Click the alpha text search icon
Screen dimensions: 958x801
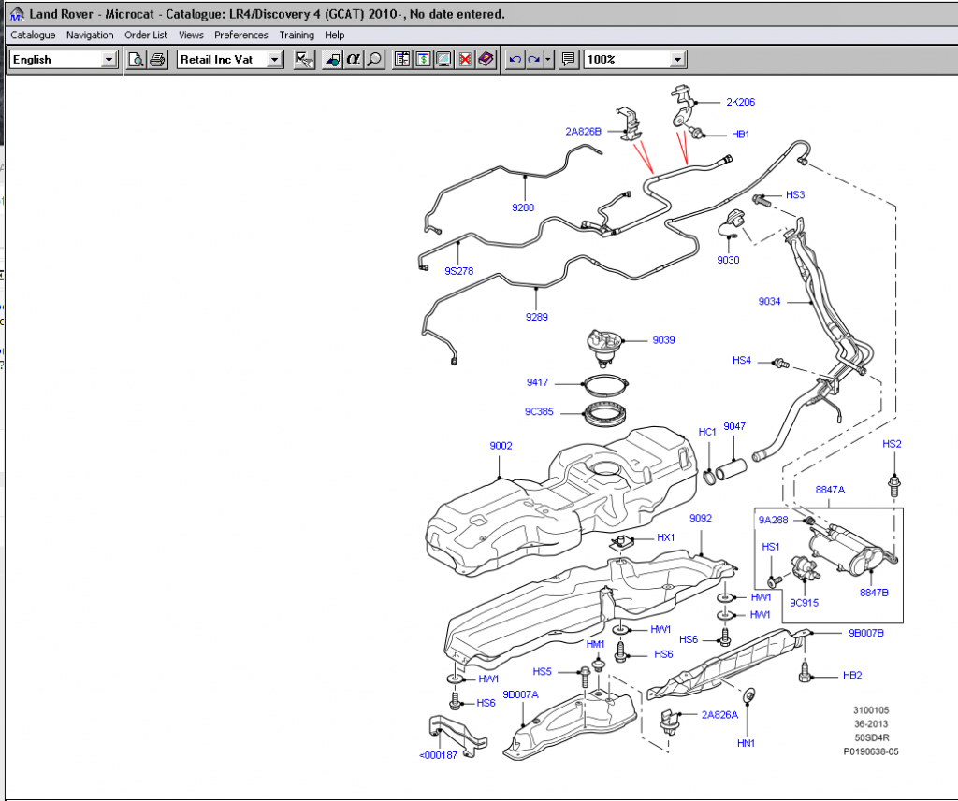(353, 59)
